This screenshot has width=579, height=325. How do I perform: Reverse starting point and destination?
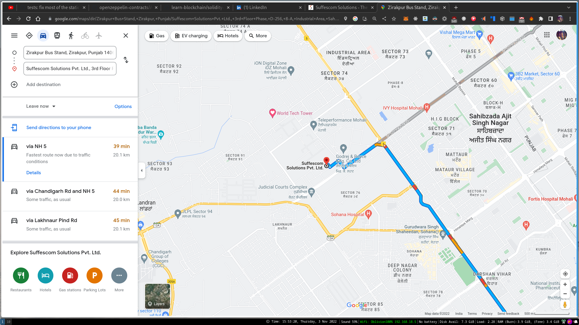click(126, 60)
